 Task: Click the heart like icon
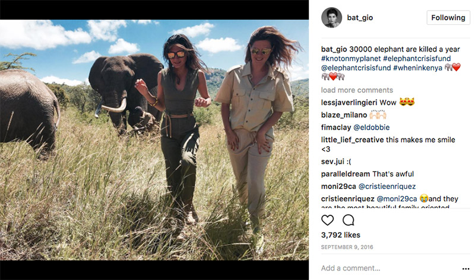tap(328, 221)
